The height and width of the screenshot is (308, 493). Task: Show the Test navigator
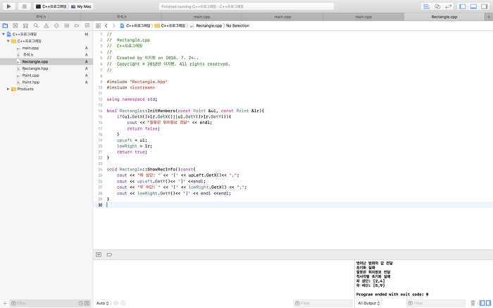[x=56, y=26]
